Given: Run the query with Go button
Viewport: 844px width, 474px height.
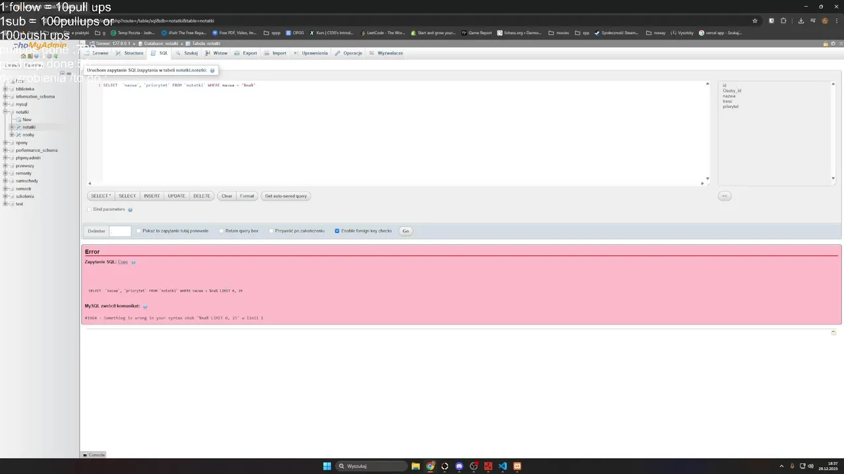Looking at the screenshot, I should coord(406,231).
